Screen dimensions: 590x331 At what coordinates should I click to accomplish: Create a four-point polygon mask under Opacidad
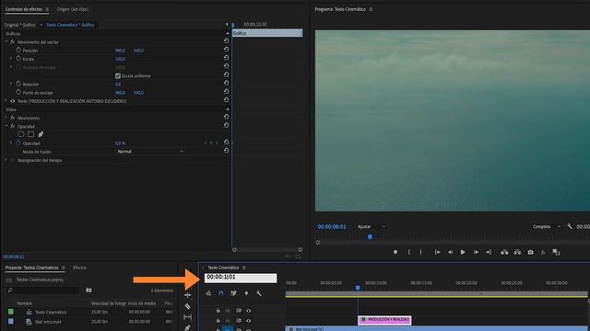[x=30, y=134]
